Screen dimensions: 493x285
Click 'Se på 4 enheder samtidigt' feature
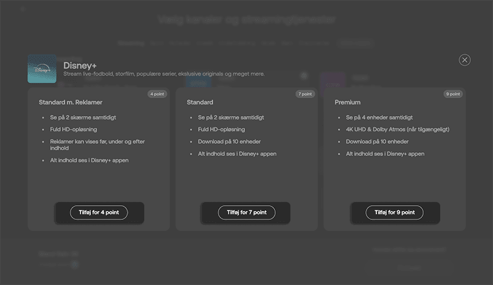379,117
